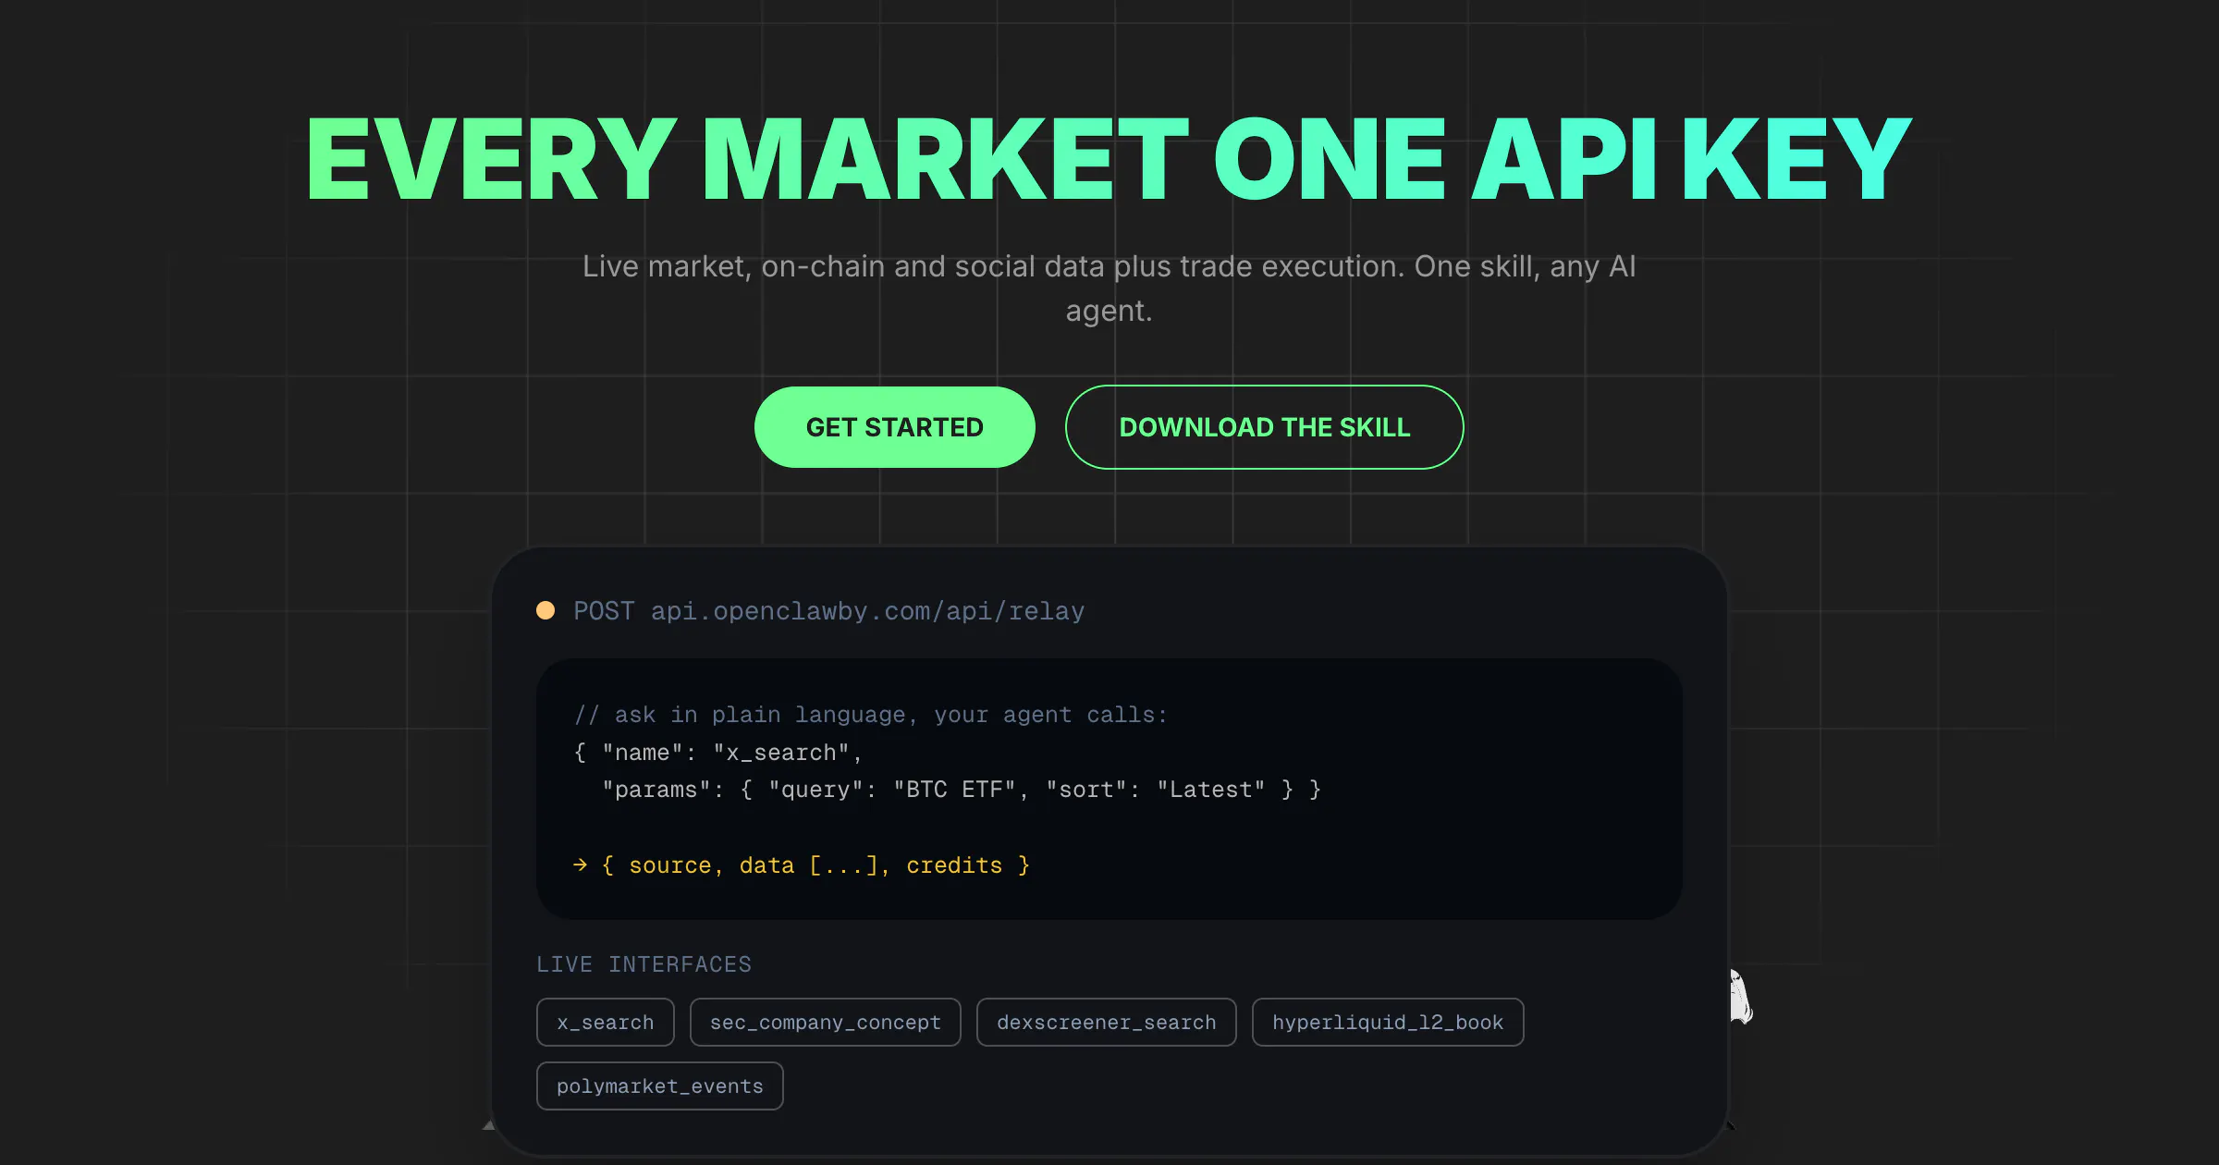Click the yellow "source, data, credits" response line
The height and width of the screenshot is (1165, 2219).
point(801,865)
